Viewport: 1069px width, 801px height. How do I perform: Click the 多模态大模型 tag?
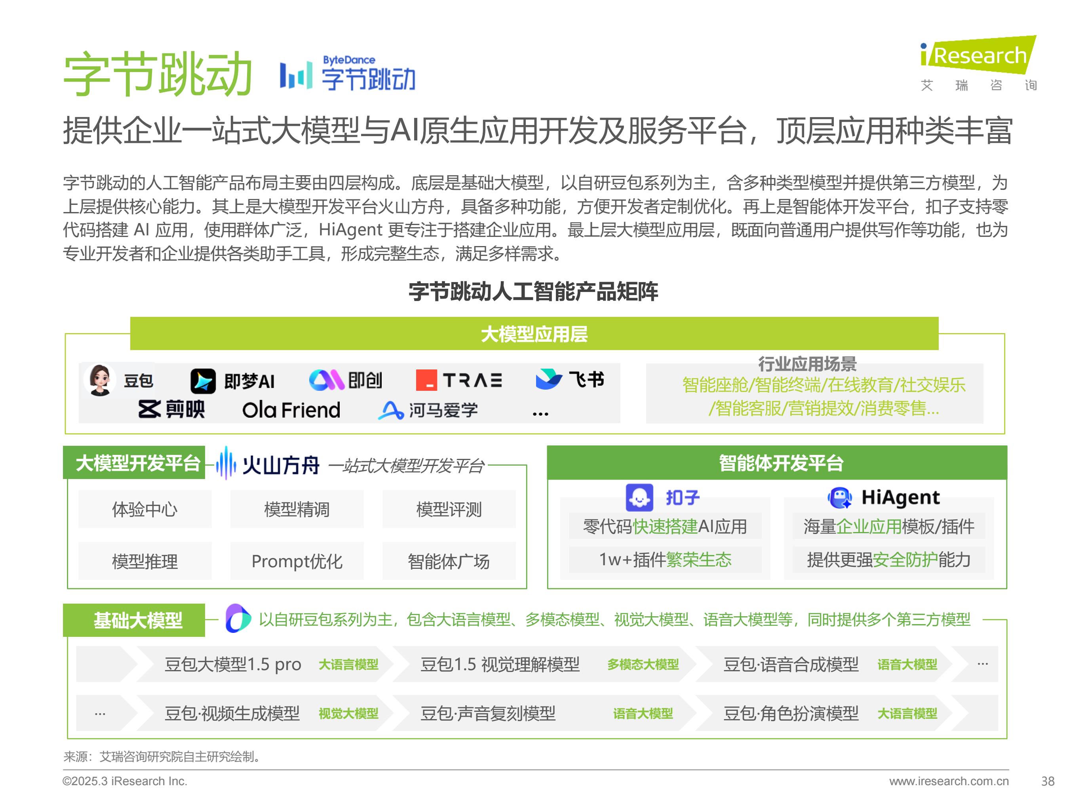pyautogui.click(x=643, y=665)
